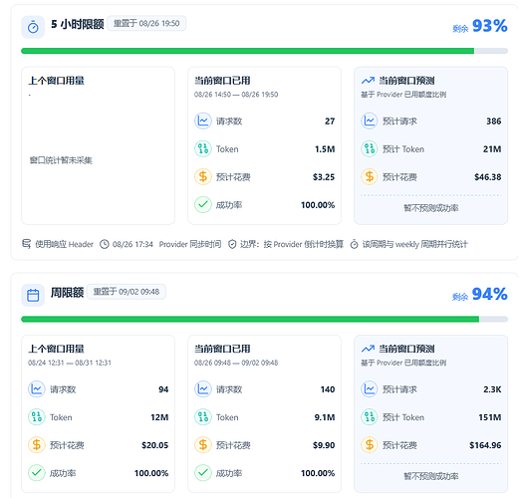
Task: Click chart icon next to 140 requests
Action: coord(203,389)
